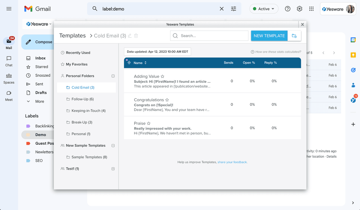The image size is (360, 210).
Task: Click the edit pencil next to Cold Email
Action: click(129, 36)
